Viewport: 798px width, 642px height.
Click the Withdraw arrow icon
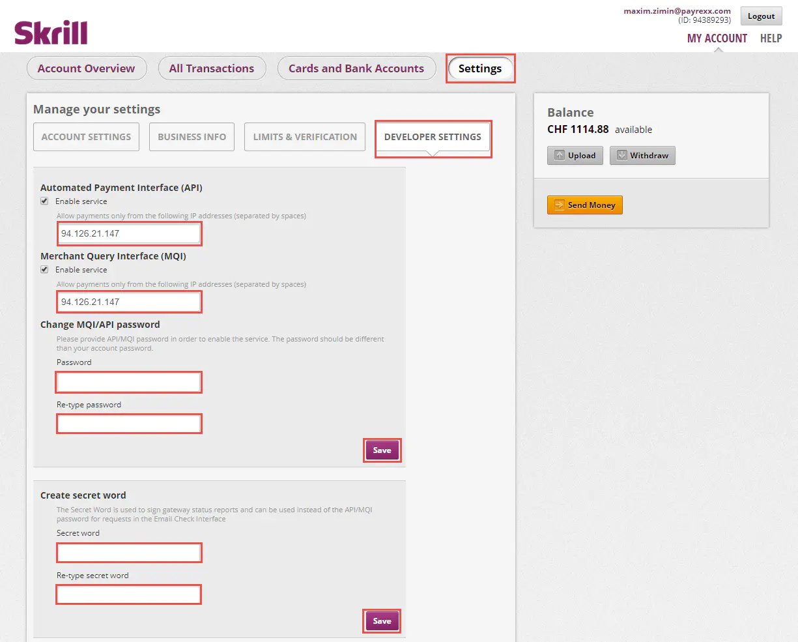pyautogui.click(x=621, y=155)
